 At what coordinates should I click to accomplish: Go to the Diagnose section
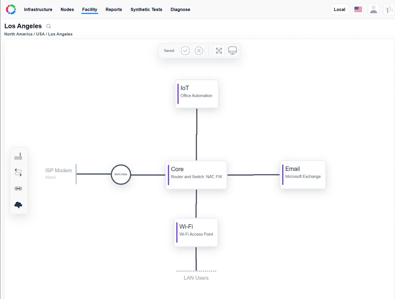[x=180, y=9]
